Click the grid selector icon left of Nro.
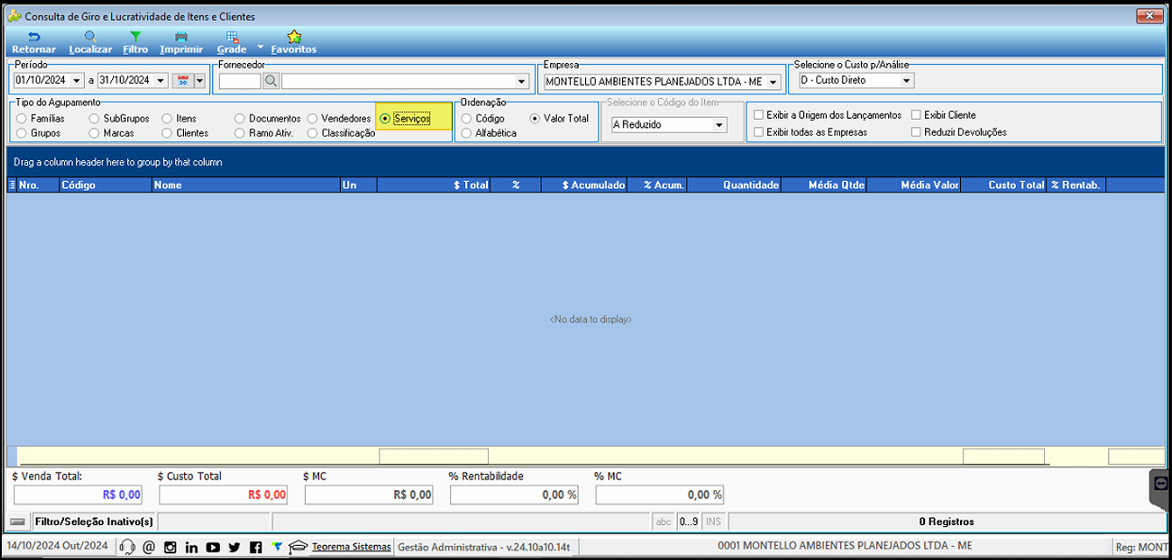The image size is (1172, 560). coord(11,185)
